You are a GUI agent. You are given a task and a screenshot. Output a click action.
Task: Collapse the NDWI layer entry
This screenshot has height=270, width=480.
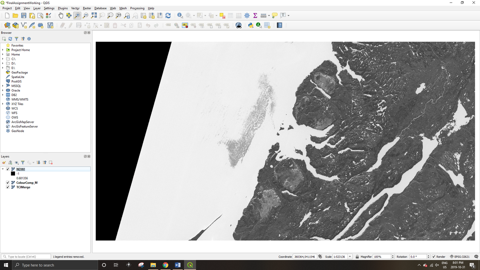click(x=3, y=169)
